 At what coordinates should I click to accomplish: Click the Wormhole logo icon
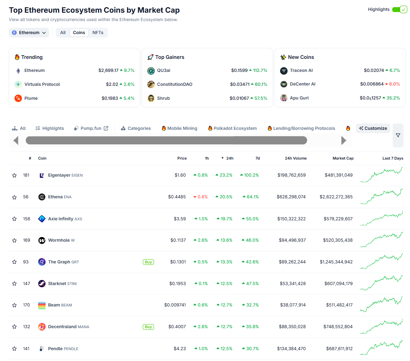point(42,240)
